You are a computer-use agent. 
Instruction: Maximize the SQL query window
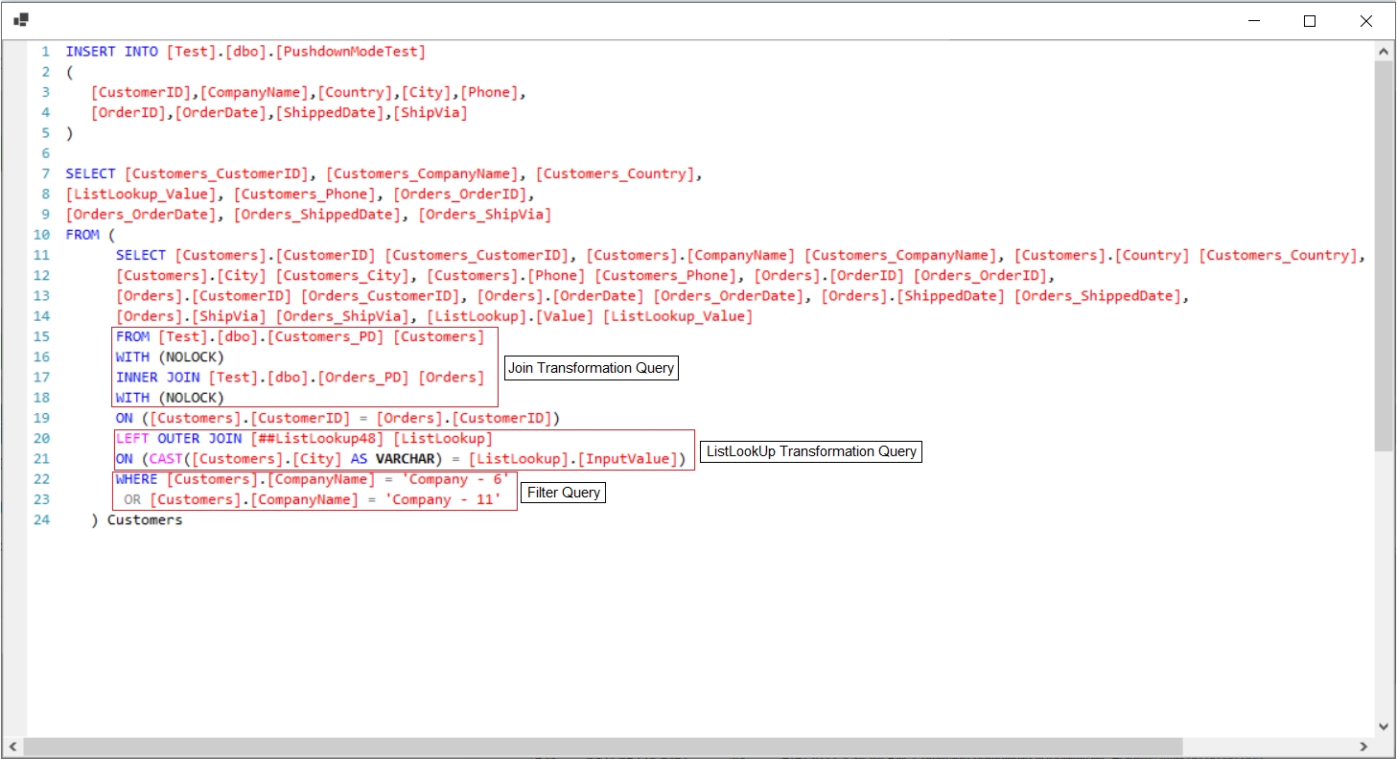click(1310, 20)
